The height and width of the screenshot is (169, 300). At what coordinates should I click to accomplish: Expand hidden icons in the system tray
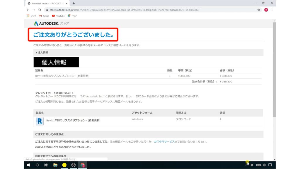246,165
